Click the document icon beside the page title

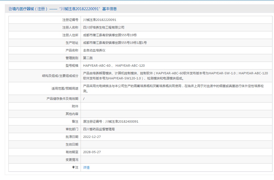(x=10, y=9)
